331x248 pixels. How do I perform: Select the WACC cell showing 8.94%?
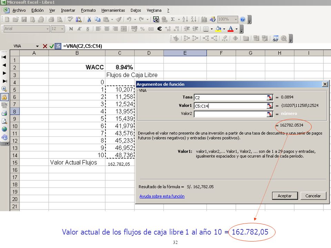point(120,67)
